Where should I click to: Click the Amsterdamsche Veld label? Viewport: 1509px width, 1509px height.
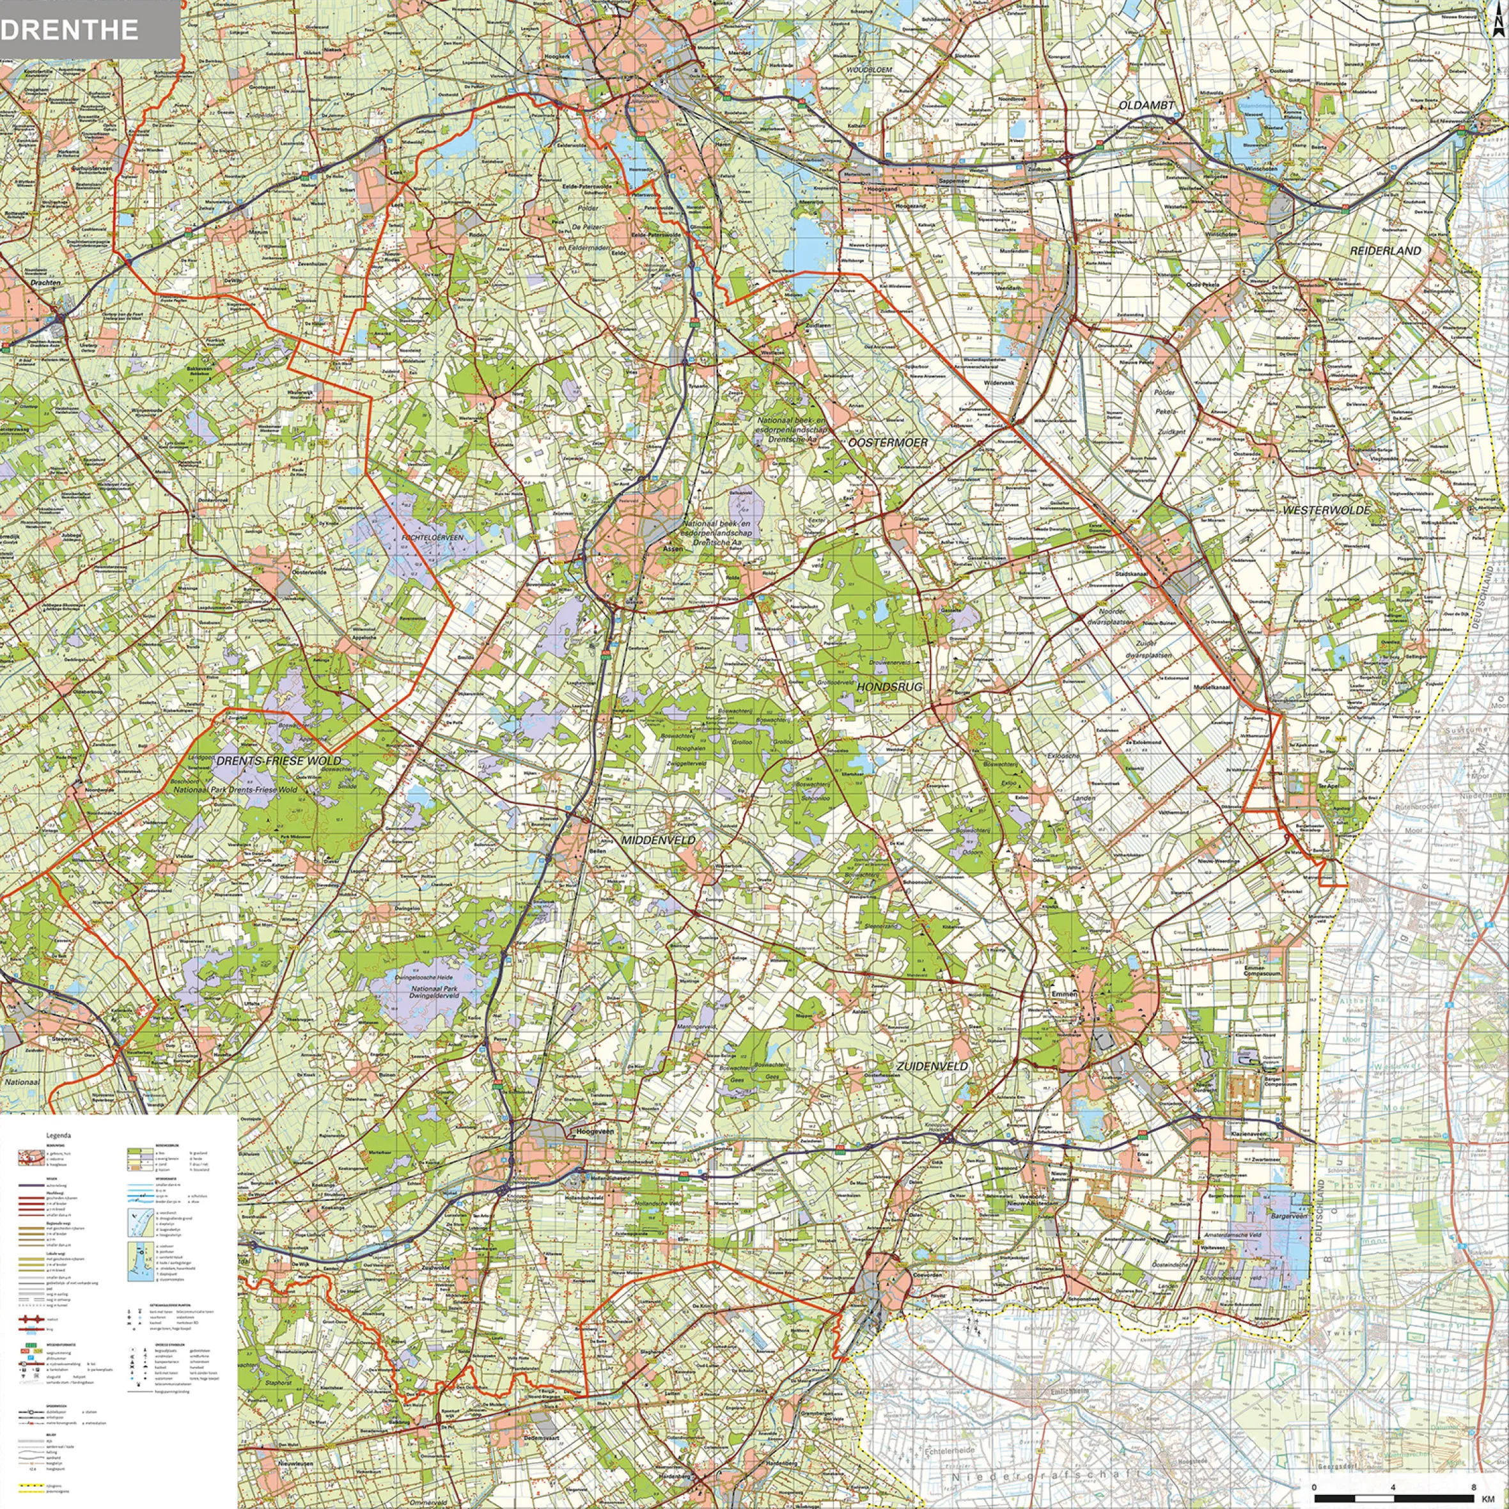click(1233, 1235)
